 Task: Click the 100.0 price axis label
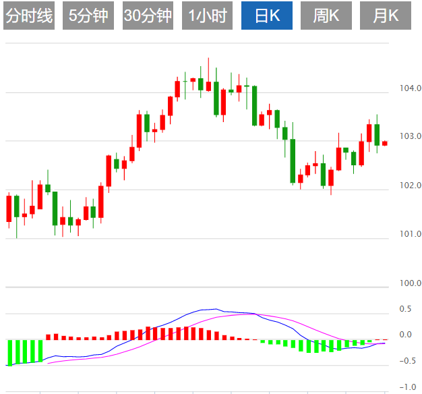[x=411, y=283]
